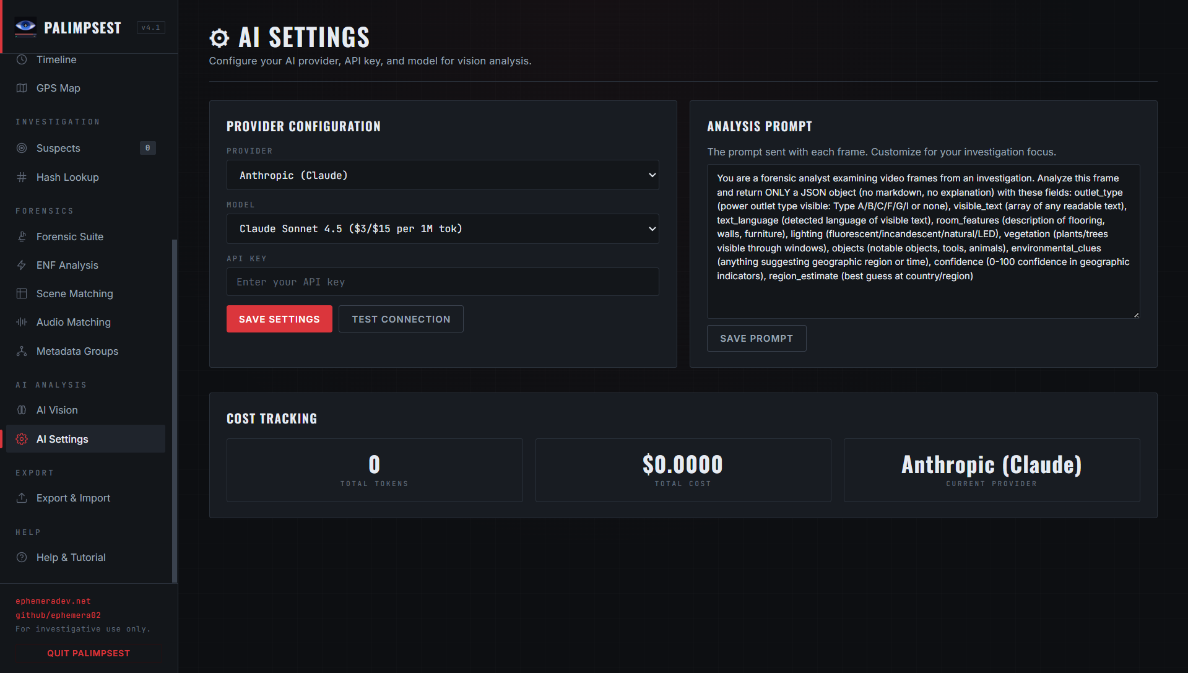Screen dimensions: 1188x673
Task: Click the Provider Configuration heading
Action: [303, 126]
